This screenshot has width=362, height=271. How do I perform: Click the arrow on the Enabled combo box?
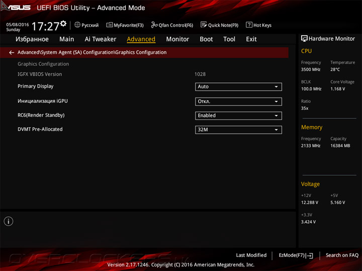tap(276, 116)
